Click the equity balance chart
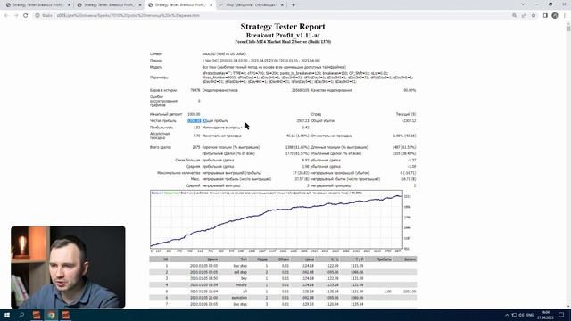This screenshot has height=321, width=571. point(277,219)
